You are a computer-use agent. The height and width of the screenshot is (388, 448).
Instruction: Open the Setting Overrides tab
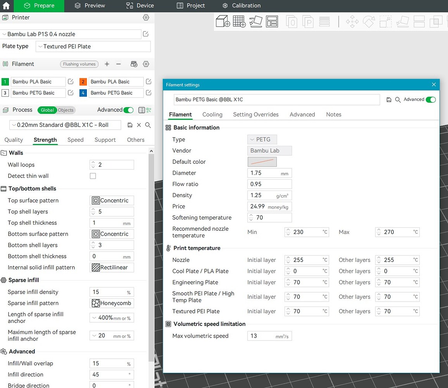[256, 114]
